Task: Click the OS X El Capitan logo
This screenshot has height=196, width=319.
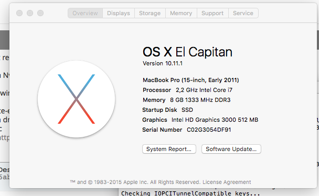Action: coord(76,99)
